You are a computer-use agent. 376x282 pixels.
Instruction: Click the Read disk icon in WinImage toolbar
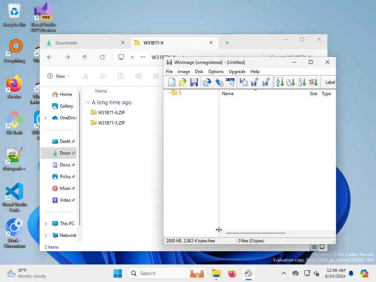(x=244, y=82)
